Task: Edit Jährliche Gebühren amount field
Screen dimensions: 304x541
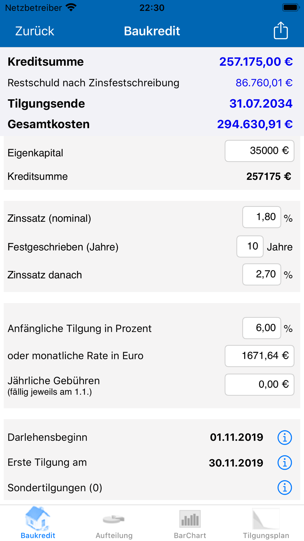Action: tap(259, 385)
